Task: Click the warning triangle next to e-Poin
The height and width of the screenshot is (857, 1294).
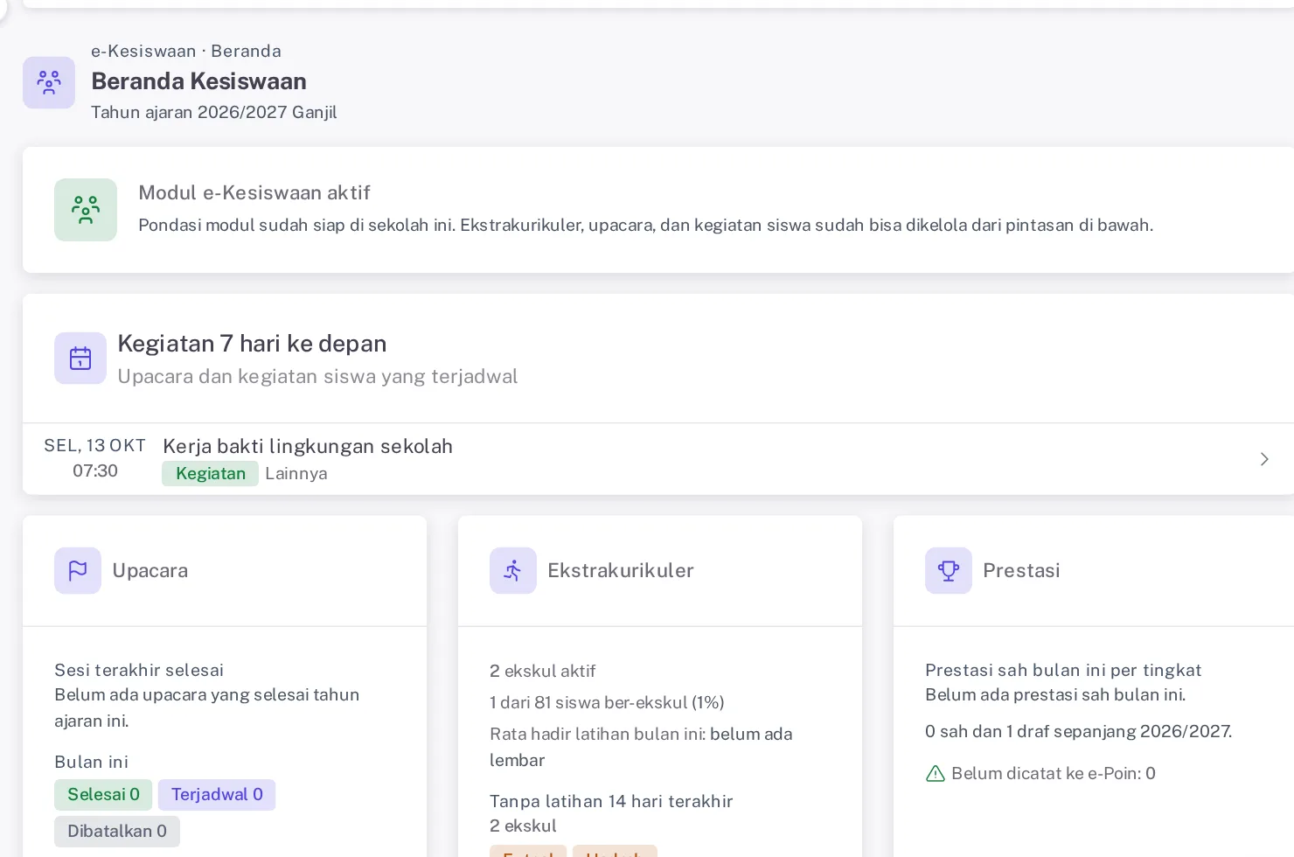Action: pos(936,774)
